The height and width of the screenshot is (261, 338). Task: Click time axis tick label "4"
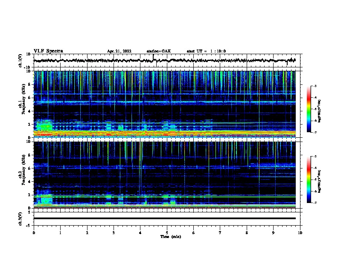(140, 232)
